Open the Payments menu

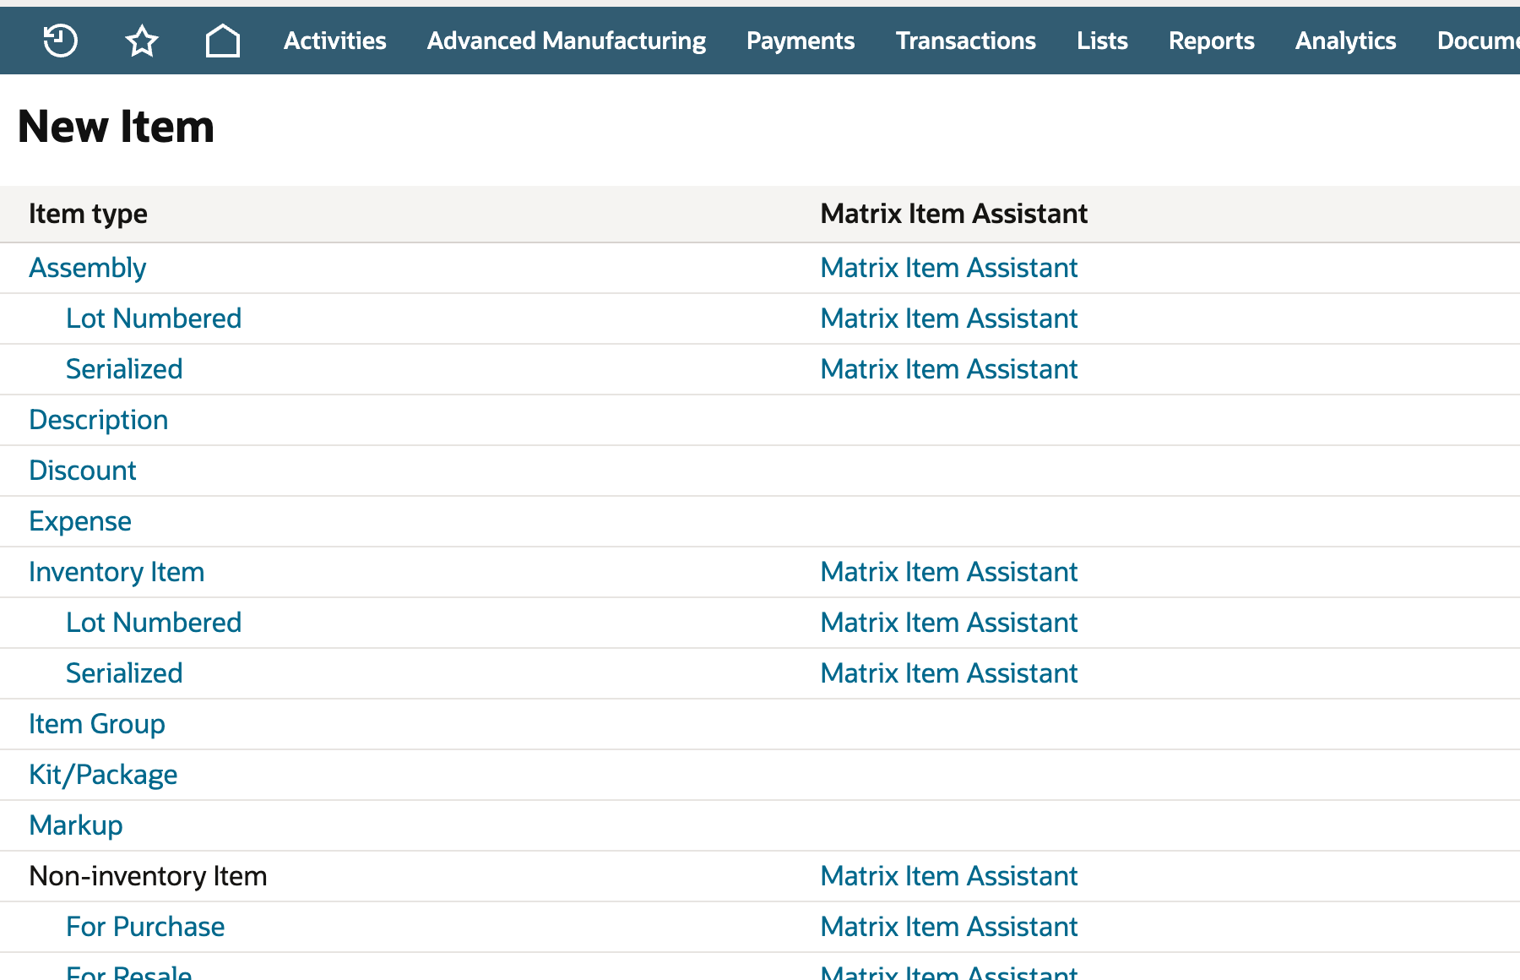(801, 41)
